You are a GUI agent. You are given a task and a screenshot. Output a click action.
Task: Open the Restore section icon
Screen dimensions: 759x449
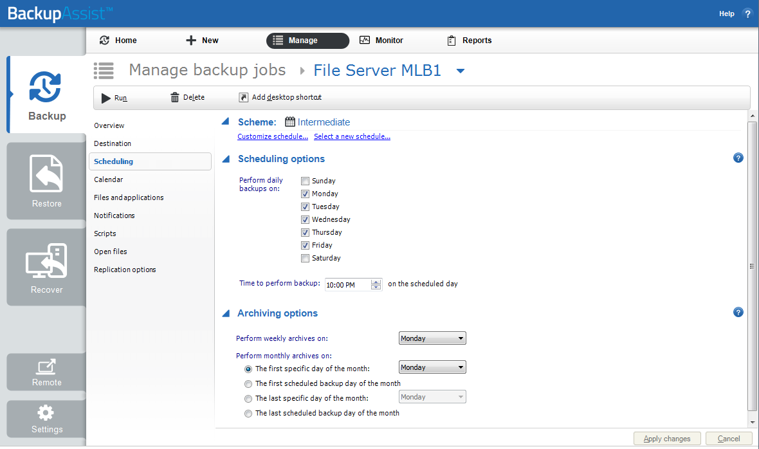[46, 173]
